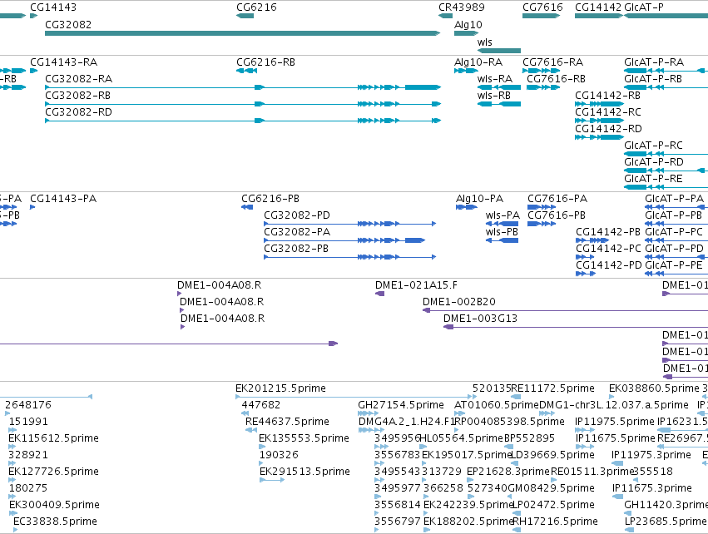This screenshot has width=708, height=534.
Task: Click the wls gene label
Action: 485,42
